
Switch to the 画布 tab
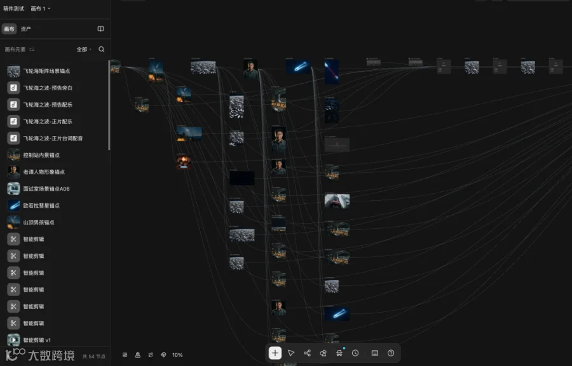(9, 29)
